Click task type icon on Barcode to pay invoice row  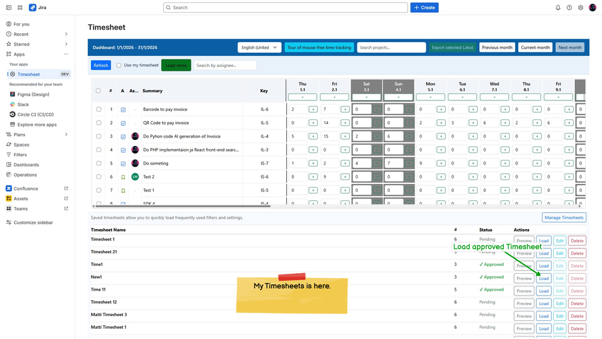point(124,110)
